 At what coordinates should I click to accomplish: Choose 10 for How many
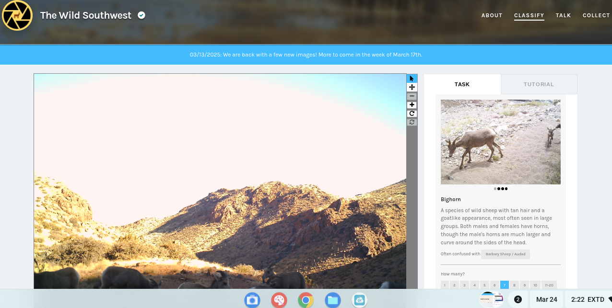pyautogui.click(x=535, y=285)
